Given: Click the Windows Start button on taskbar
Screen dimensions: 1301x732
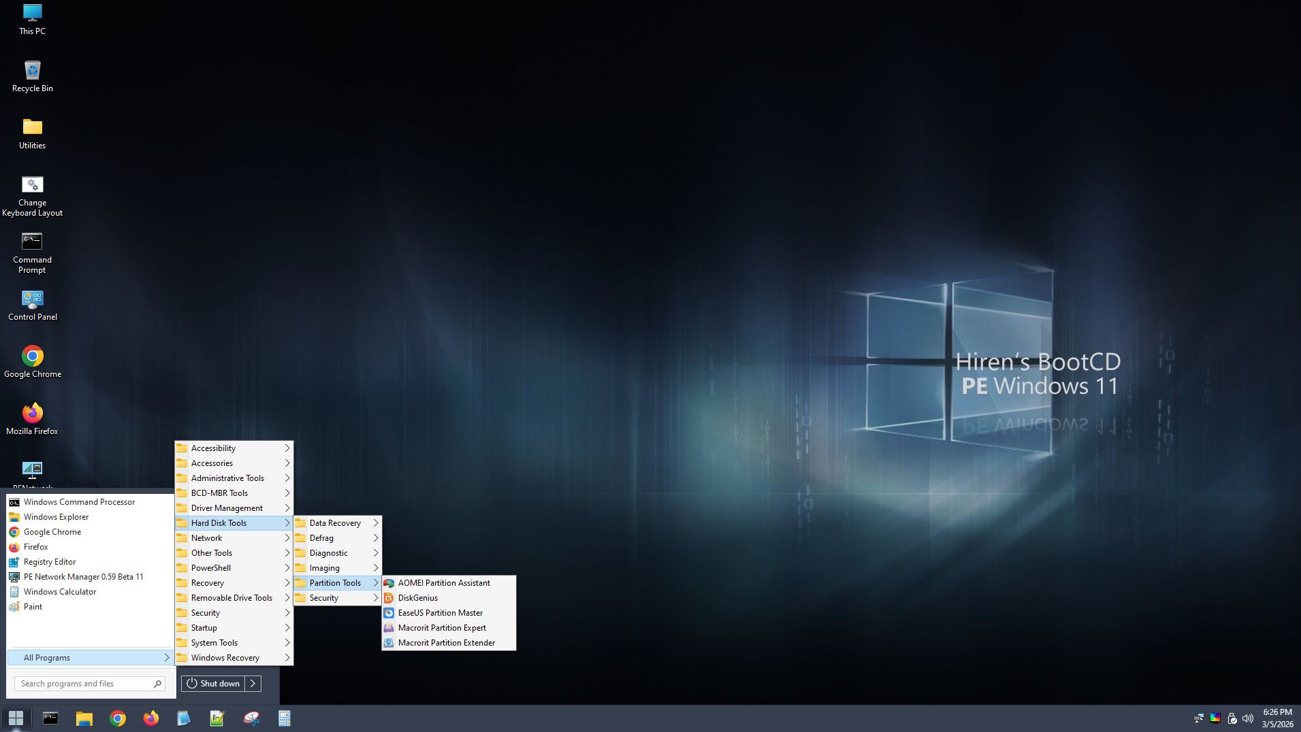Looking at the screenshot, I should [16, 718].
